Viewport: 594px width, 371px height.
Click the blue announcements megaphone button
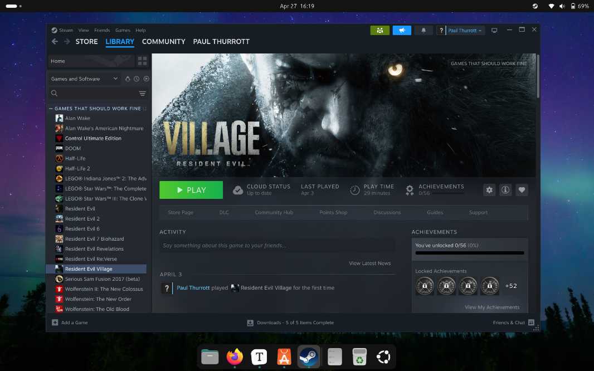(x=402, y=31)
